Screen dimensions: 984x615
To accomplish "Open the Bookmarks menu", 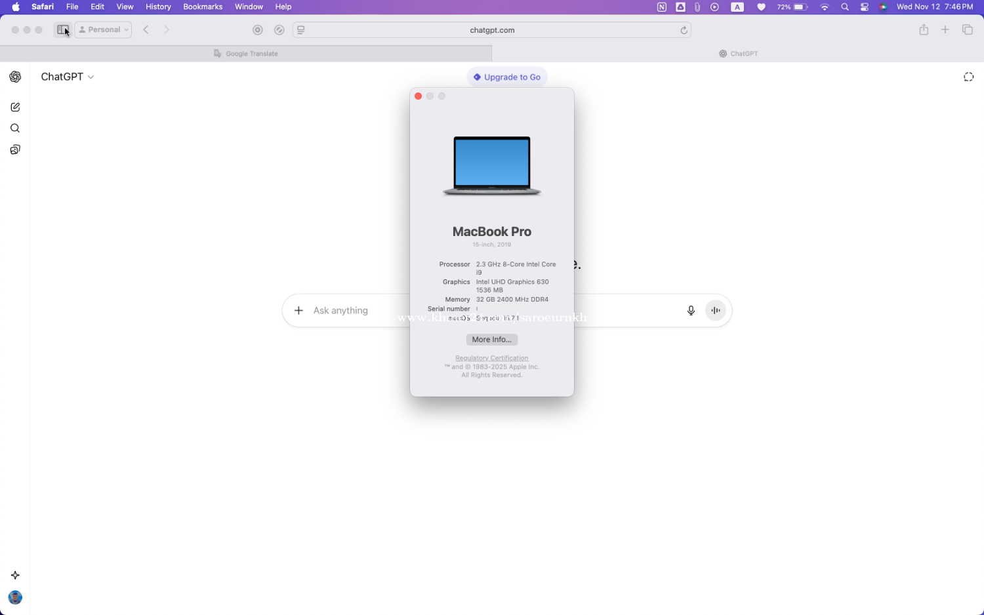I will [x=203, y=7].
